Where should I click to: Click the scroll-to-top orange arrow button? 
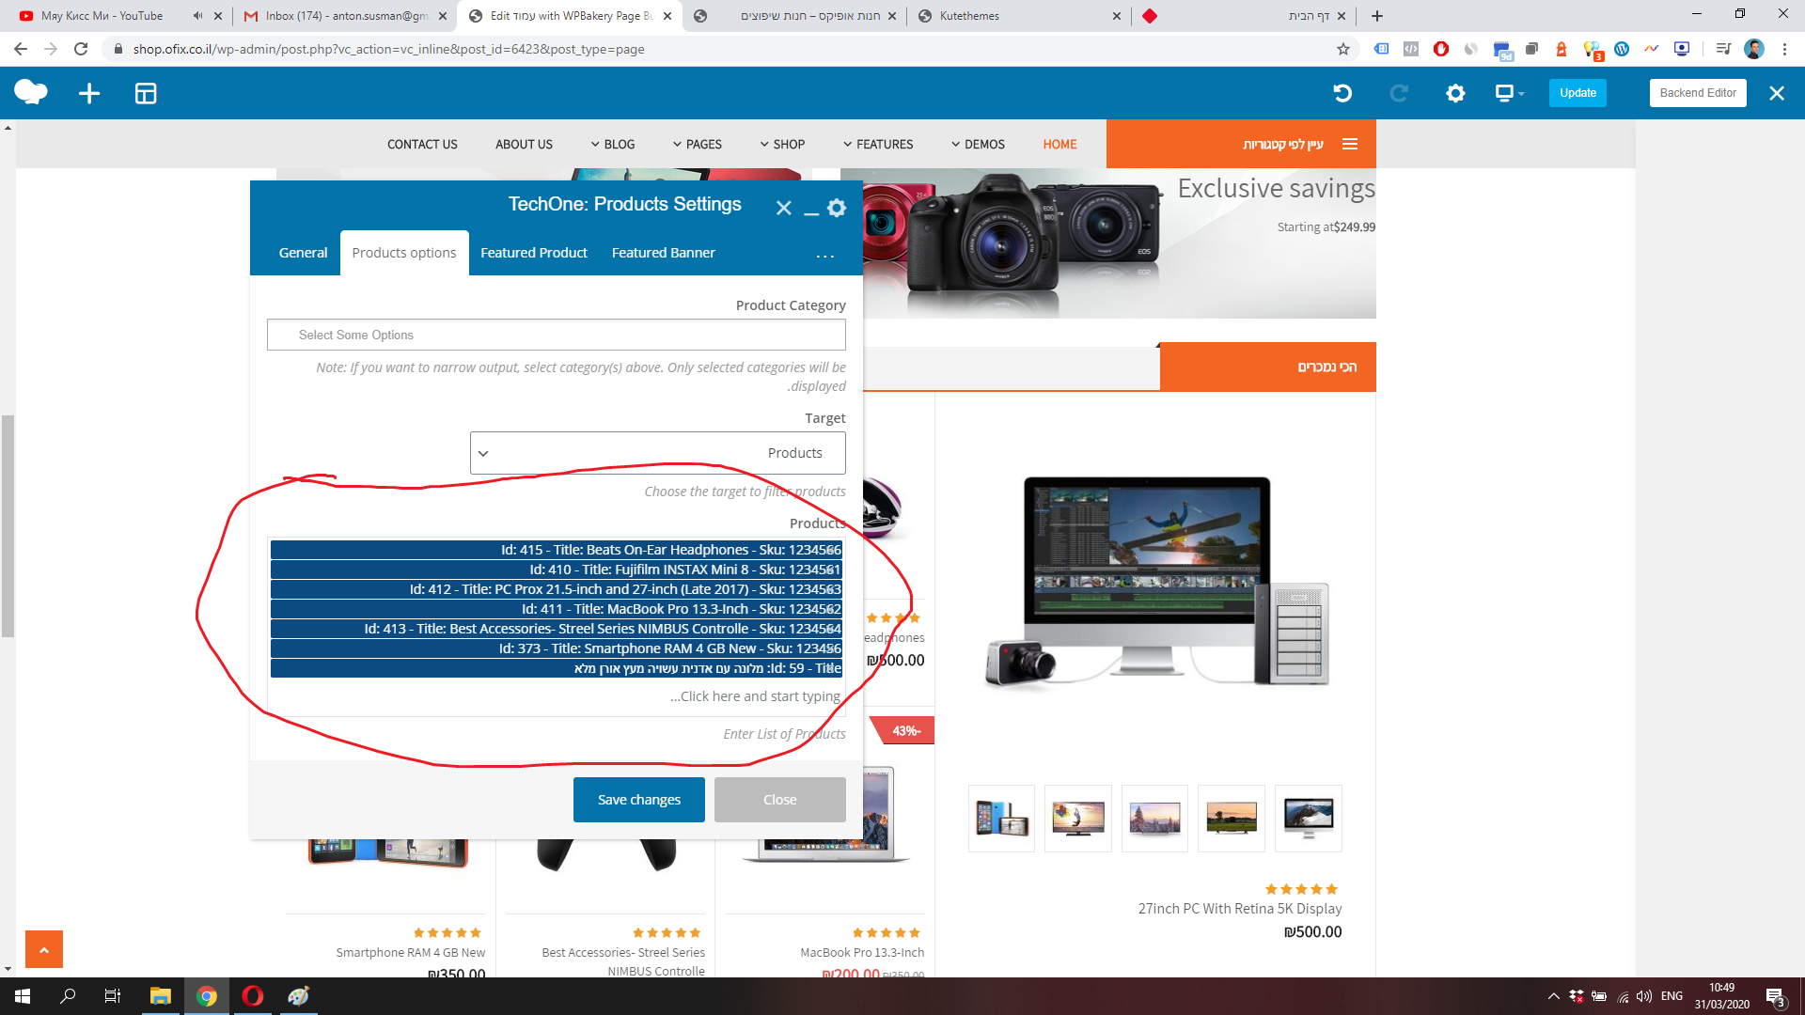[x=44, y=949]
